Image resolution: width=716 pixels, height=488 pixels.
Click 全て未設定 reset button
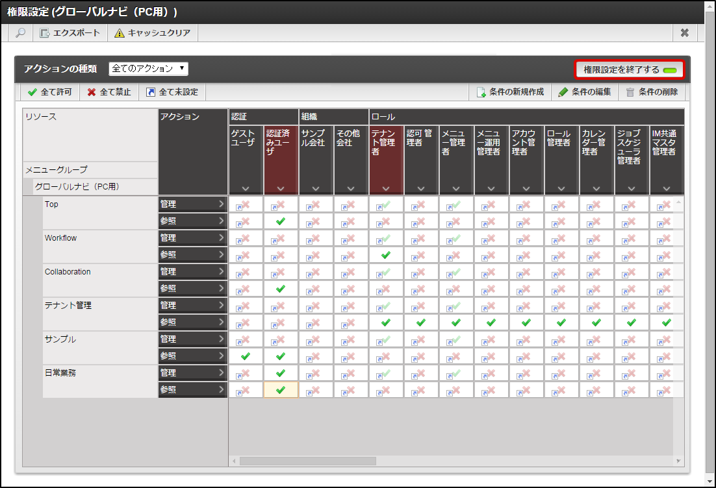coord(172,92)
